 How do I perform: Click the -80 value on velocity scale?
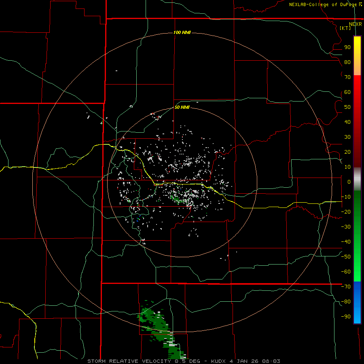(346, 302)
